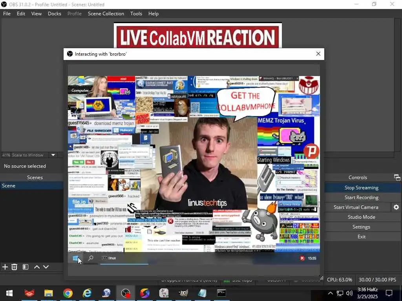Pop out the Controls dock icon
This screenshot has width=402, height=301.
(x=397, y=178)
